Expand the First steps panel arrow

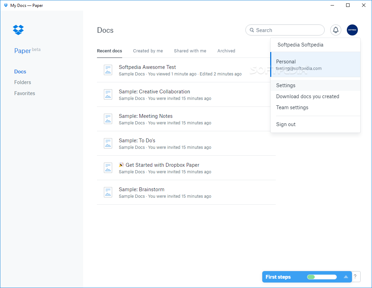coord(346,277)
